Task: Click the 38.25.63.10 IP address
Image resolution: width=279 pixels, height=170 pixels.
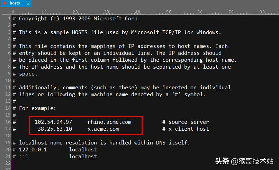Action: 55,129
